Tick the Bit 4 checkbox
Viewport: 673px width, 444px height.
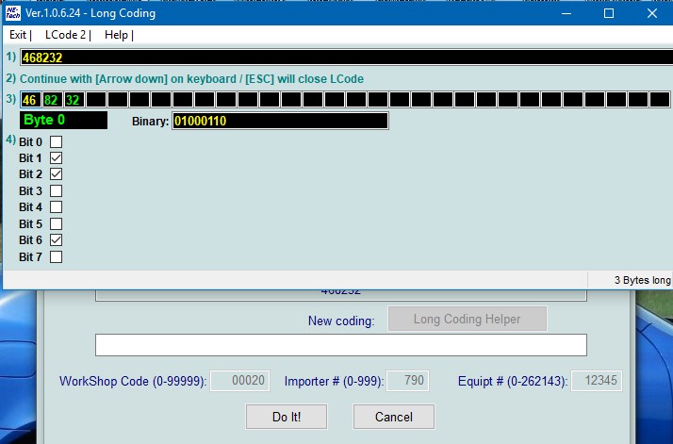[56, 207]
